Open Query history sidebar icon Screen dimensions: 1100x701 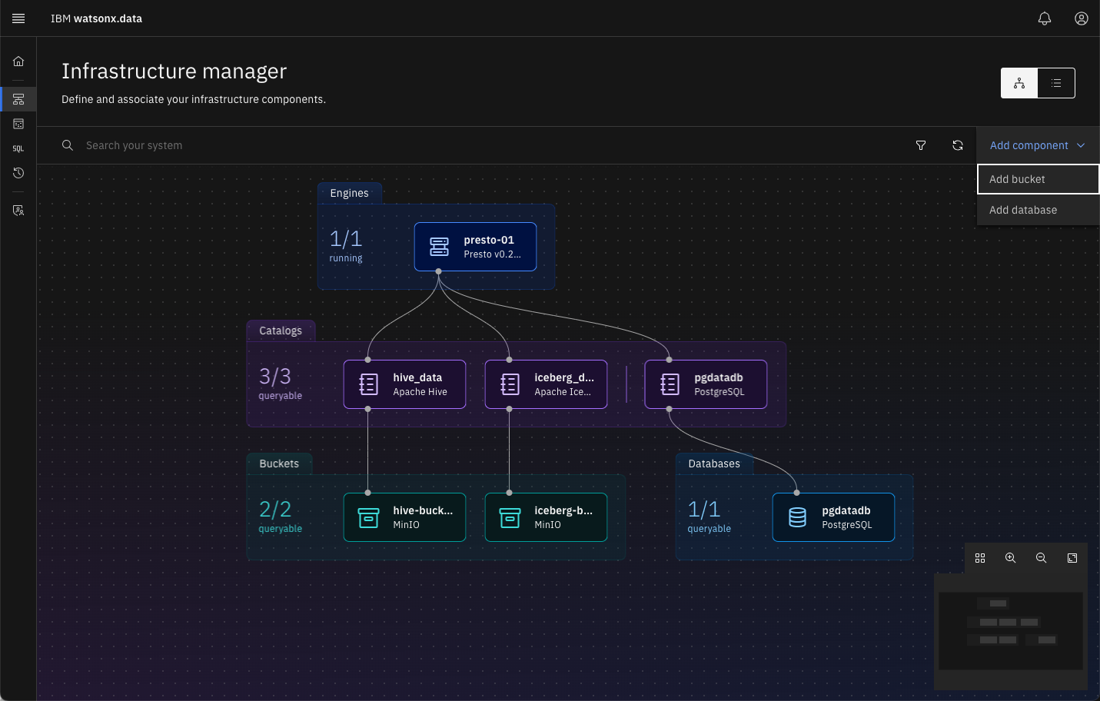(18, 173)
